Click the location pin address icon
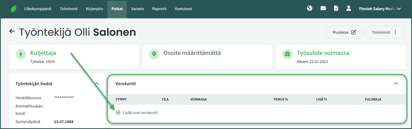Image resolution: width=412 pixels, height=129 pixels. (x=154, y=54)
